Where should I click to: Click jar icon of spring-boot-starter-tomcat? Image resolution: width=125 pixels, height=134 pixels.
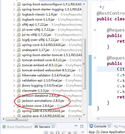[19, 55]
